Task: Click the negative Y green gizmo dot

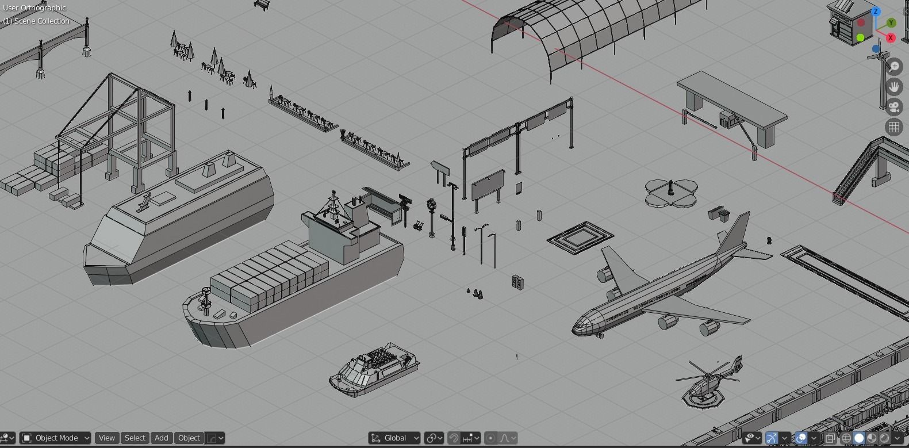Action: tap(860, 38)
